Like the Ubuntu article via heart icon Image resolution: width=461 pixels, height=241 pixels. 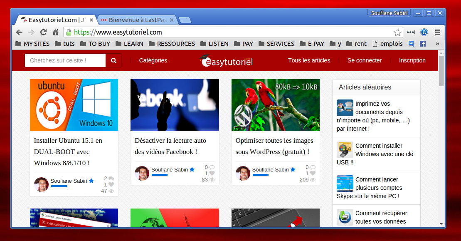tap(111, 184)
